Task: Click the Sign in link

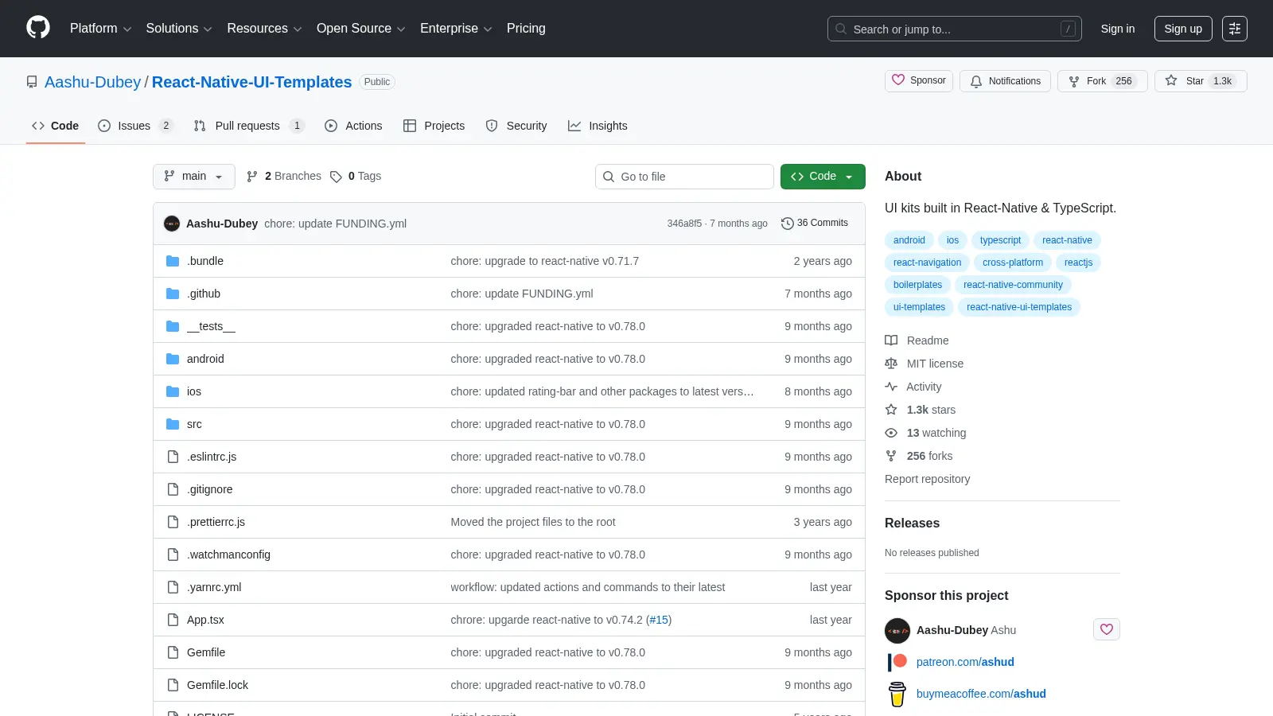Action: coord(1118,29)
